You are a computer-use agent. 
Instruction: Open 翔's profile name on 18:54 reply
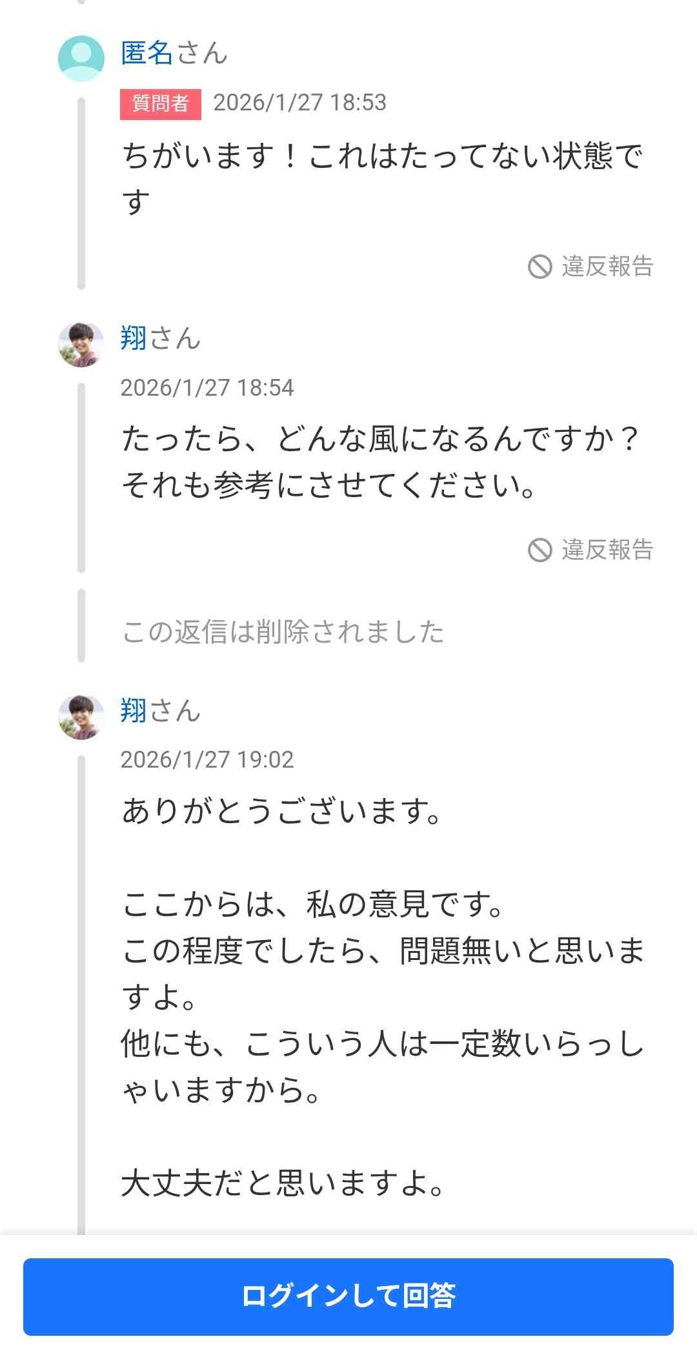coord(134,338)
